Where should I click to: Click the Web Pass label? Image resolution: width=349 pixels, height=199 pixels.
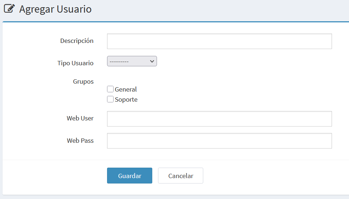pyautogui.click(x=80, y=141)
